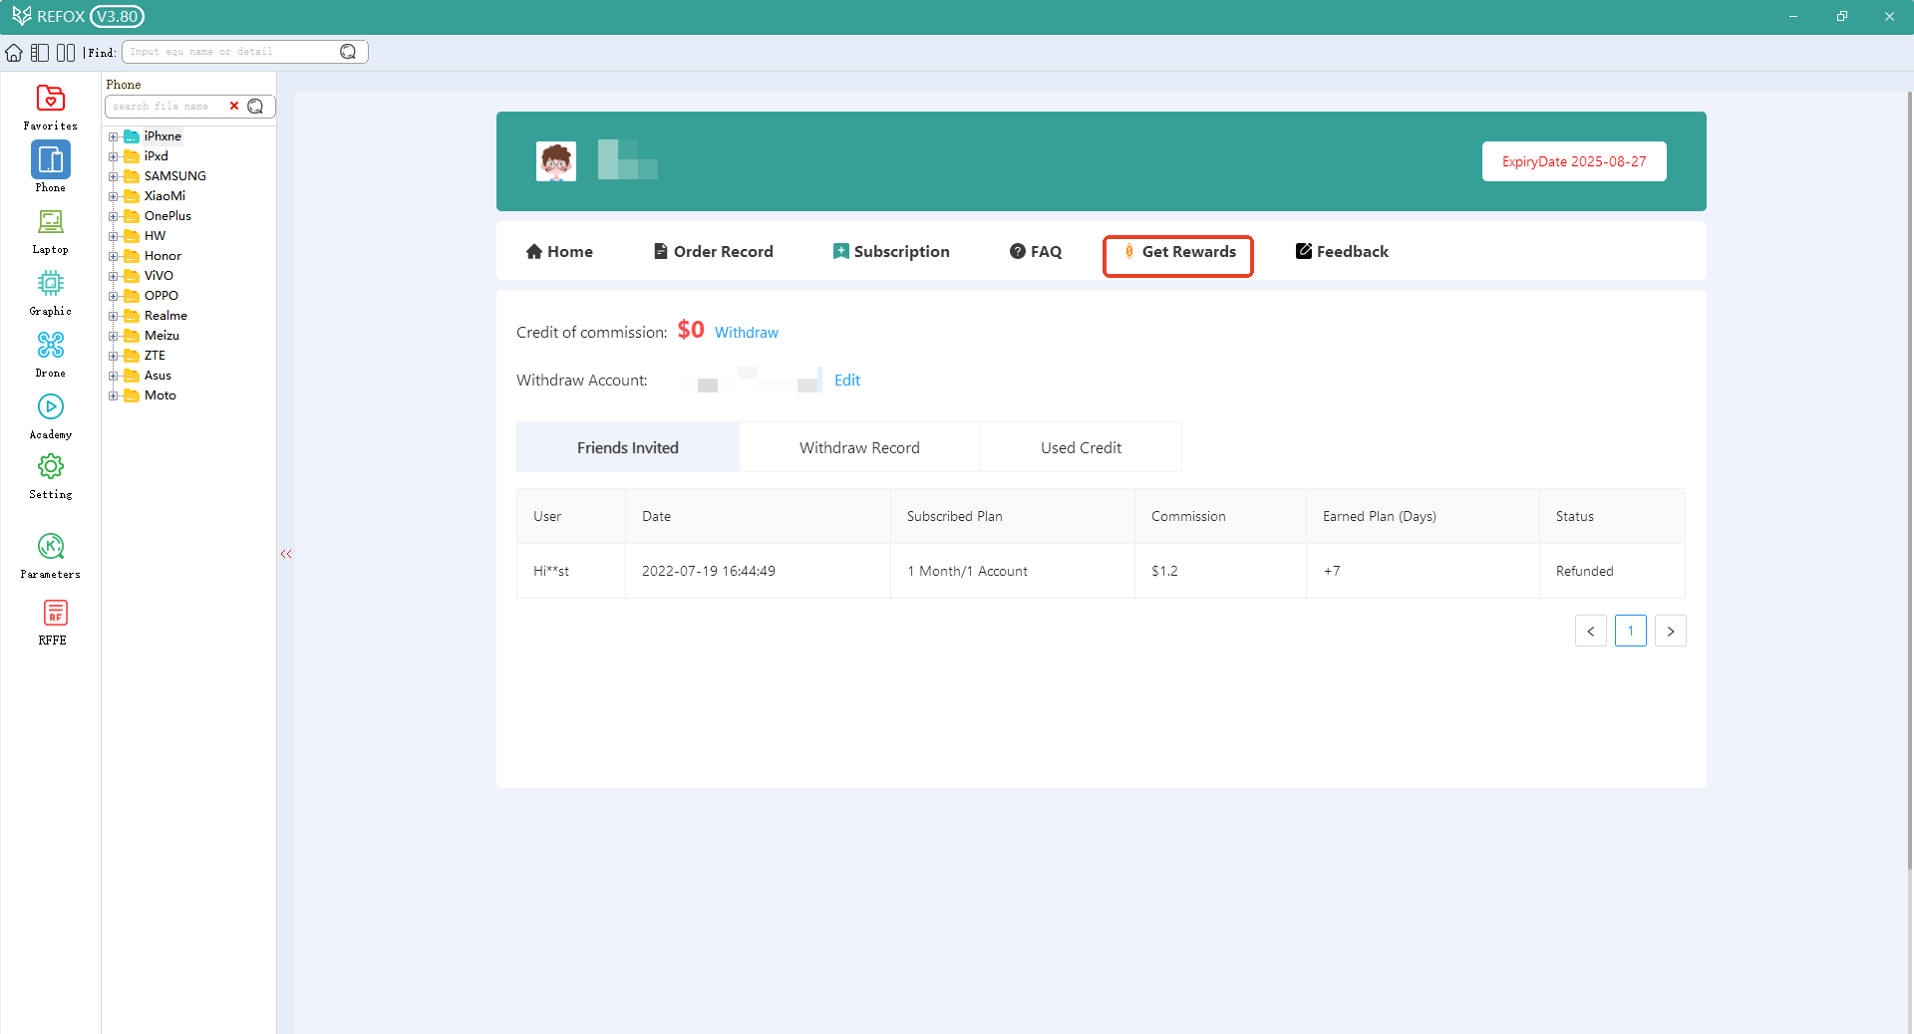Open the Academy section
The image size is (1914, 1034).
coord(50,407)
